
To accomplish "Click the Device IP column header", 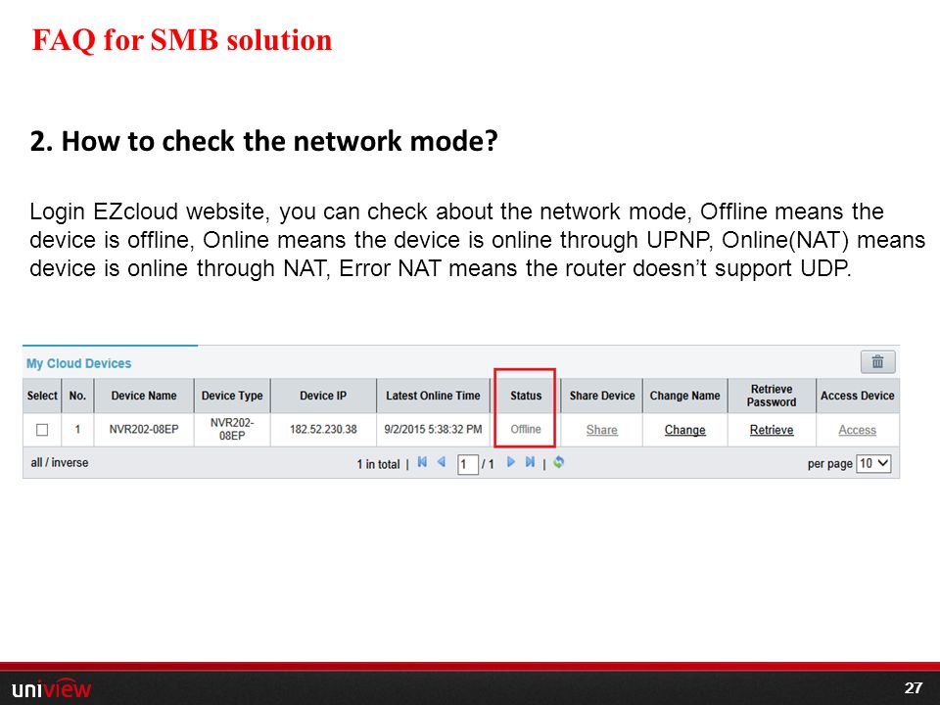I will [x=323, y=396].
